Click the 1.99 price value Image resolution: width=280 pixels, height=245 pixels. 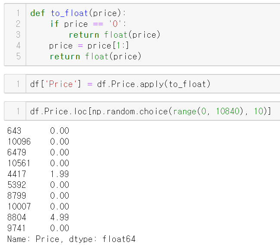click(60, 174)
